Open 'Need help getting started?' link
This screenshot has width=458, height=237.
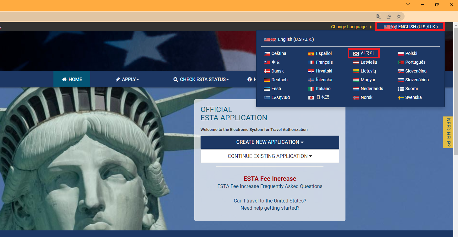[270, 208]
